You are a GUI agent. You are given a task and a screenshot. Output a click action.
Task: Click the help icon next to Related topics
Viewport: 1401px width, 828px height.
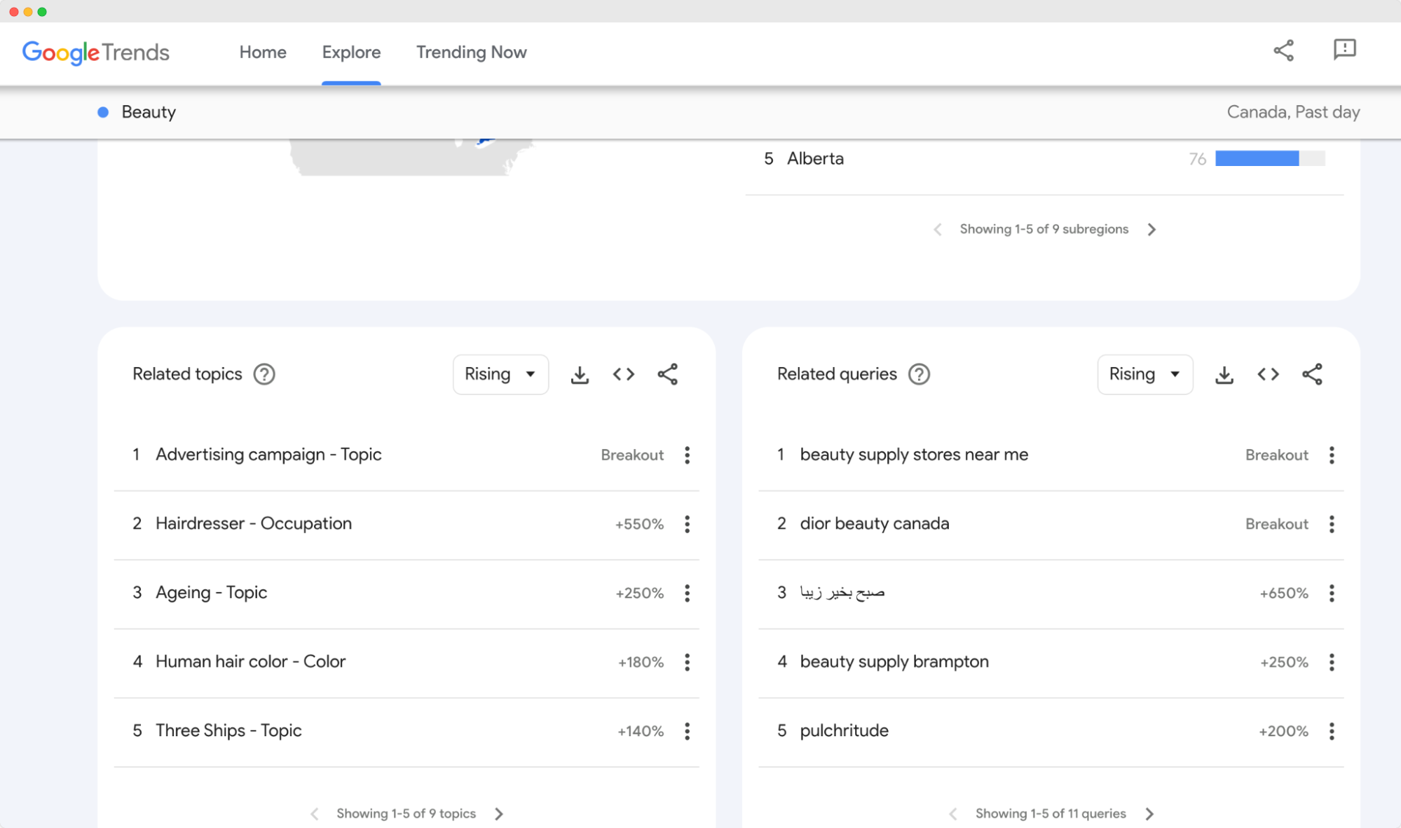pyautogui.click(x=264, y=373)
